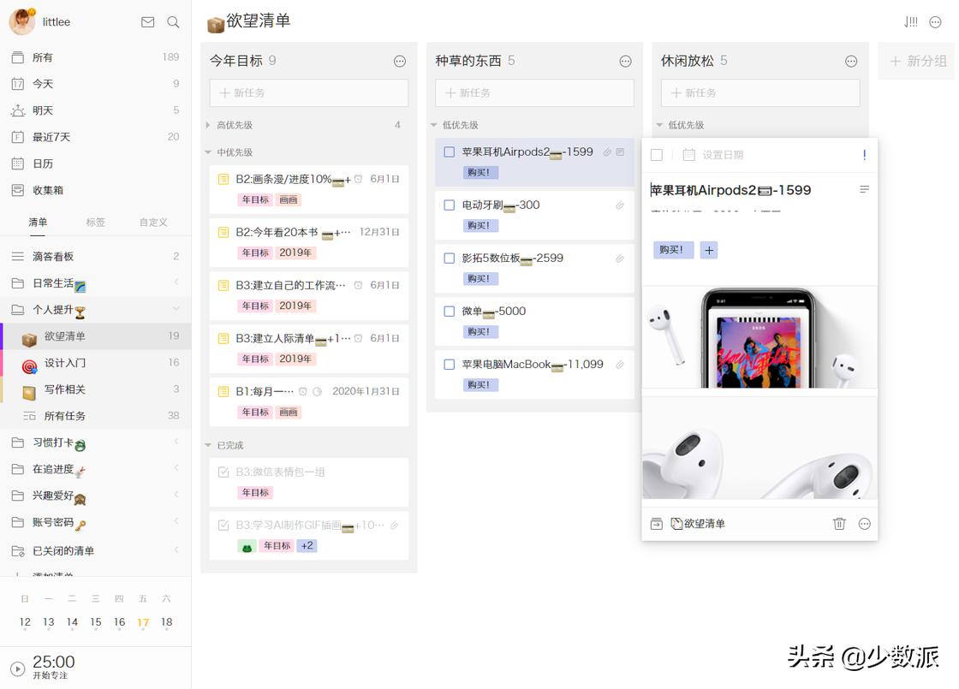Mark 微单-5000 as complete
The width and height of the screenshot is (959, 689).
(x=449, y=312)
